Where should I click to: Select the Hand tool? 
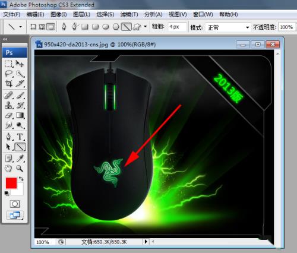(x=8, y=169)
